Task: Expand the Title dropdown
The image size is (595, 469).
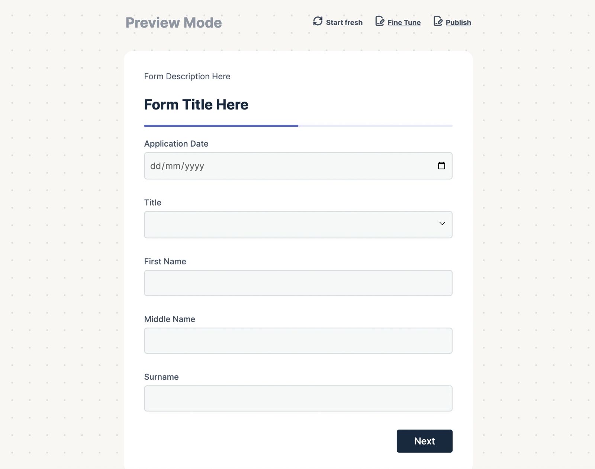Action: click(297, 224)
